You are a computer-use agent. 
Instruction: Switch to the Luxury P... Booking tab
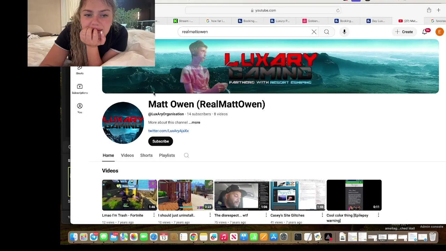[x=280, y=21]
